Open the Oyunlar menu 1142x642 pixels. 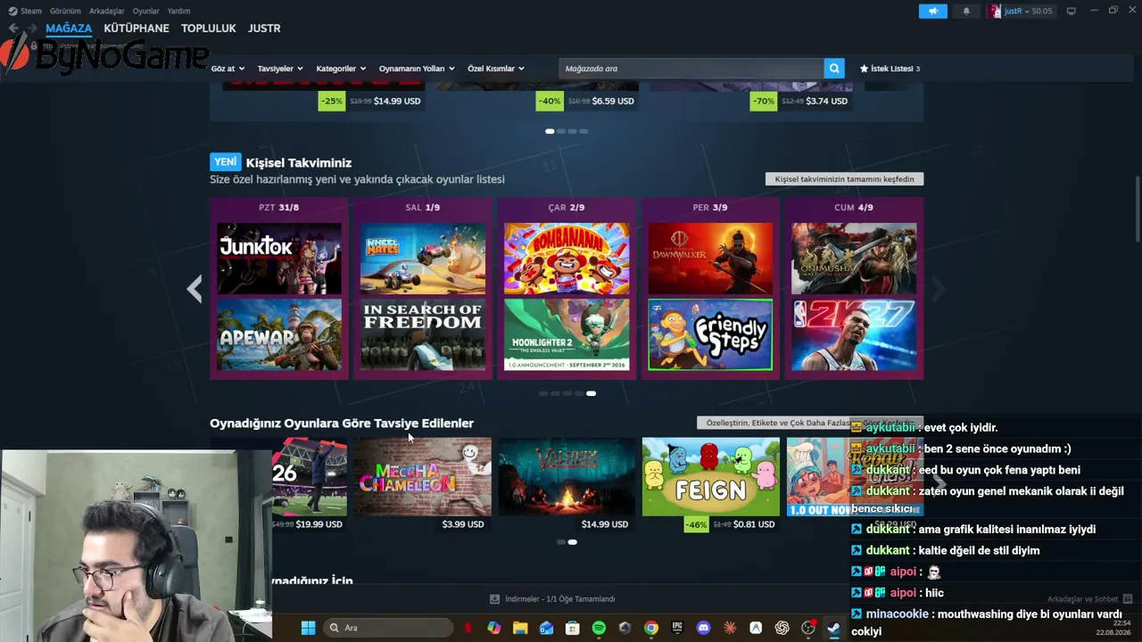[x=146, y=11]
